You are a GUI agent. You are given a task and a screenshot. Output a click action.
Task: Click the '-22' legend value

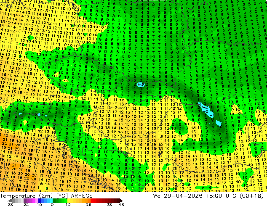coord(24,204)
